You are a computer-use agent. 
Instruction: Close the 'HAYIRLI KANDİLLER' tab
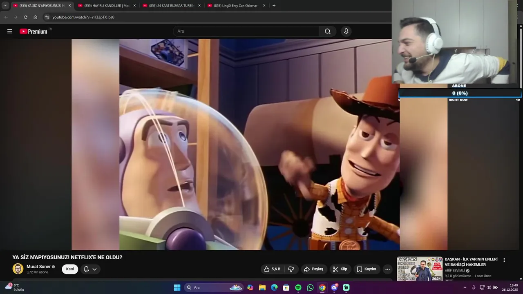(134, 6)
